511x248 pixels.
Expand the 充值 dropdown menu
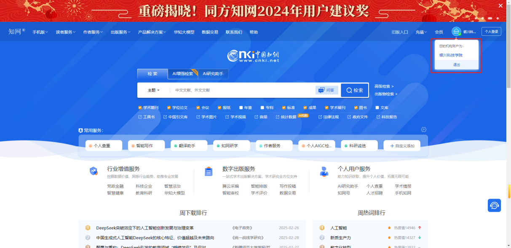[421, 32]
